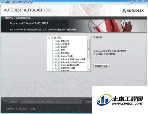Image resolution: width=148 pixels, height=114 pixels.
Task: Click the 许可证转移实用程序 feature icon
Action: (x=58, y=65)
